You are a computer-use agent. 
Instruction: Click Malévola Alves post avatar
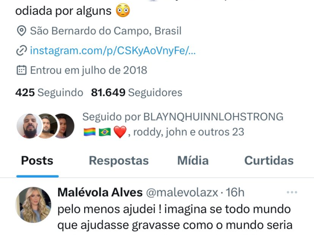[33, 205]
